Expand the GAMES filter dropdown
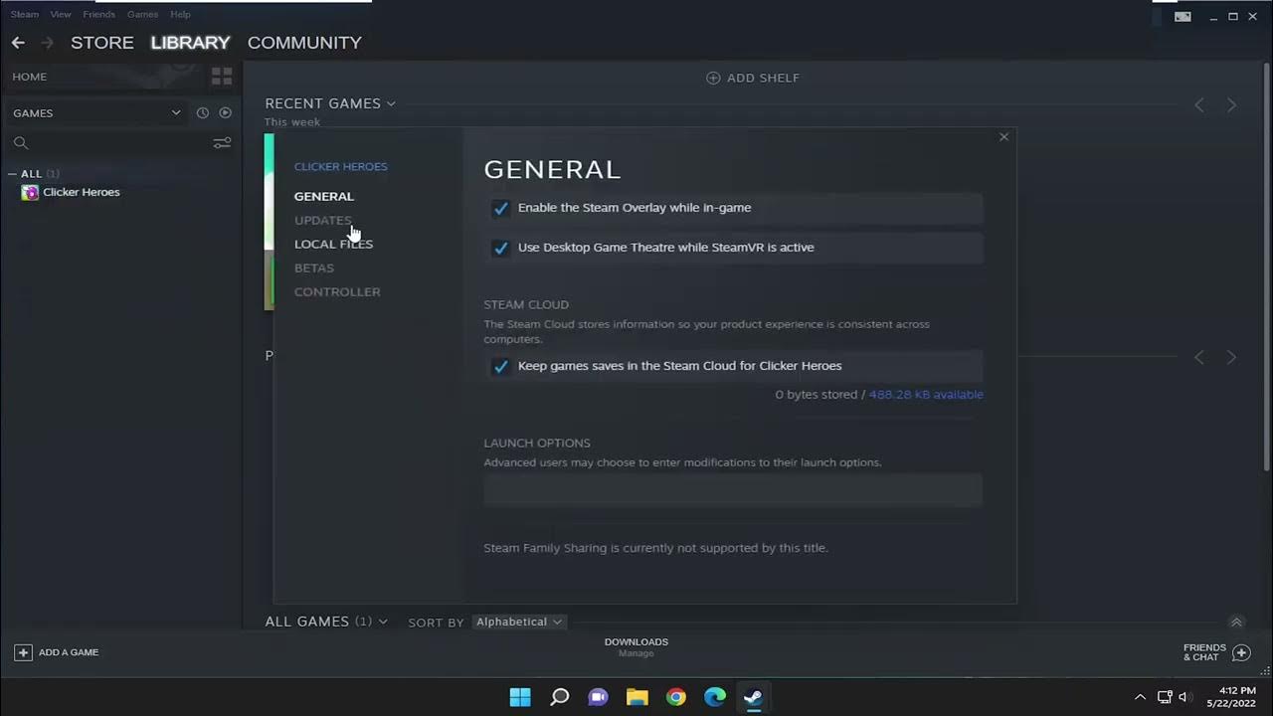Image resolution: width=1273 pixels, height=716 pixels. 176,113
